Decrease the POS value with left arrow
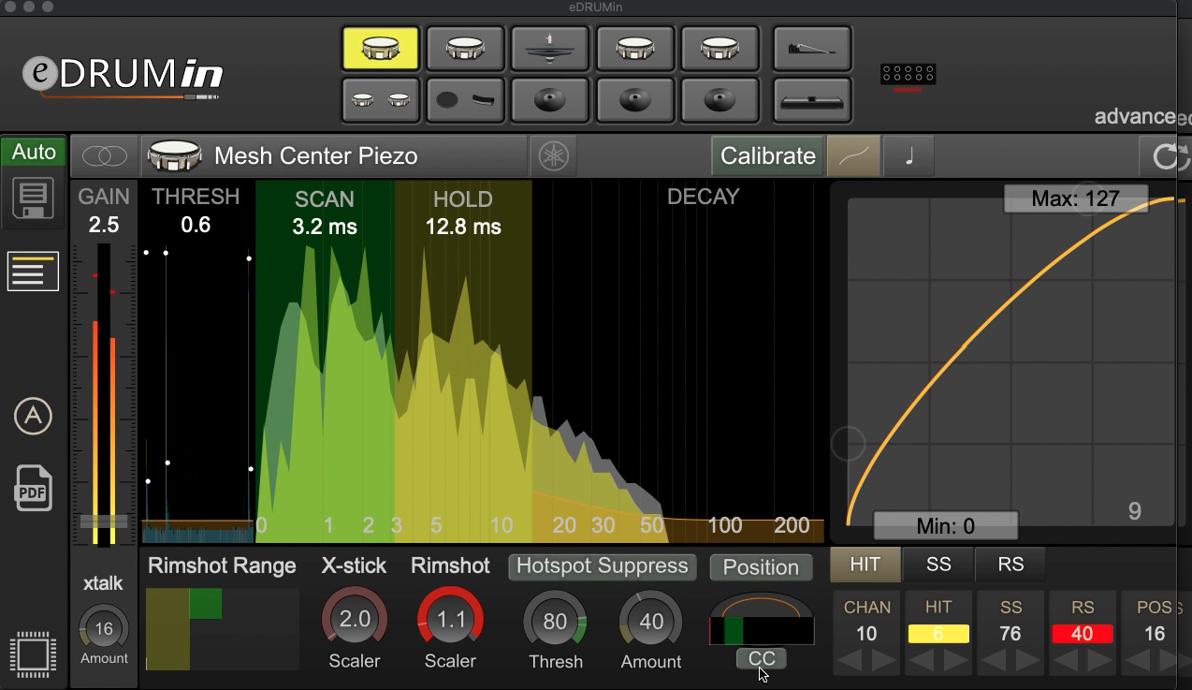The width and height of the screenshot is (1192, 690). pyautogui.click(x=1140, y=661)
